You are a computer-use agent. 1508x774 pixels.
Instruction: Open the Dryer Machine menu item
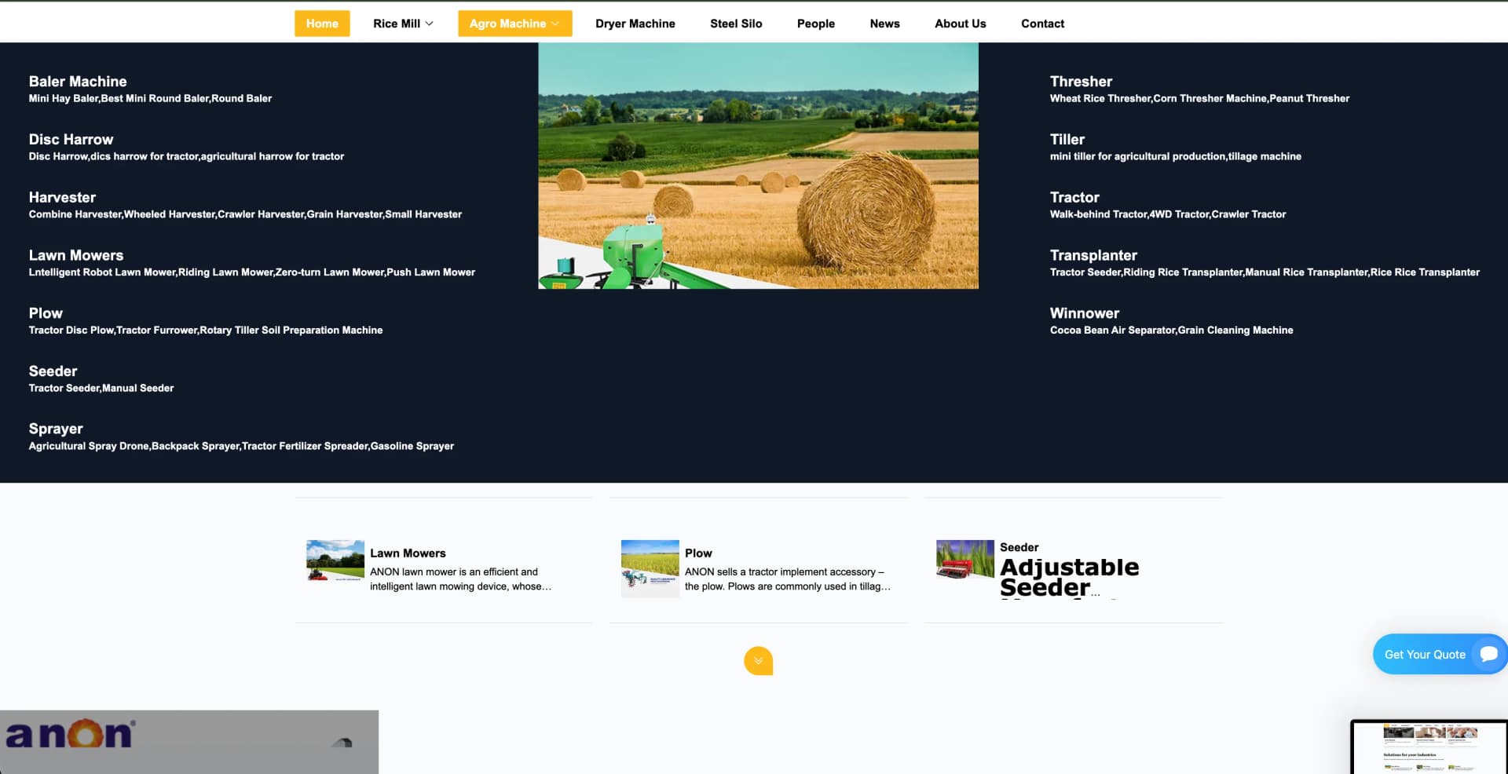pos(635,24)
